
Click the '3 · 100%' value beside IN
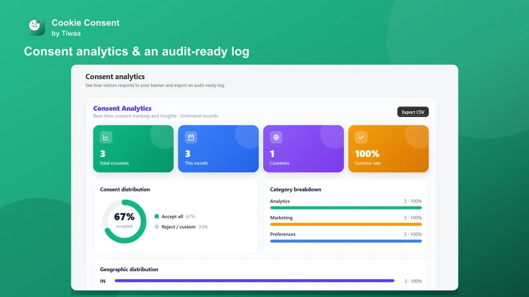[413, 281]
